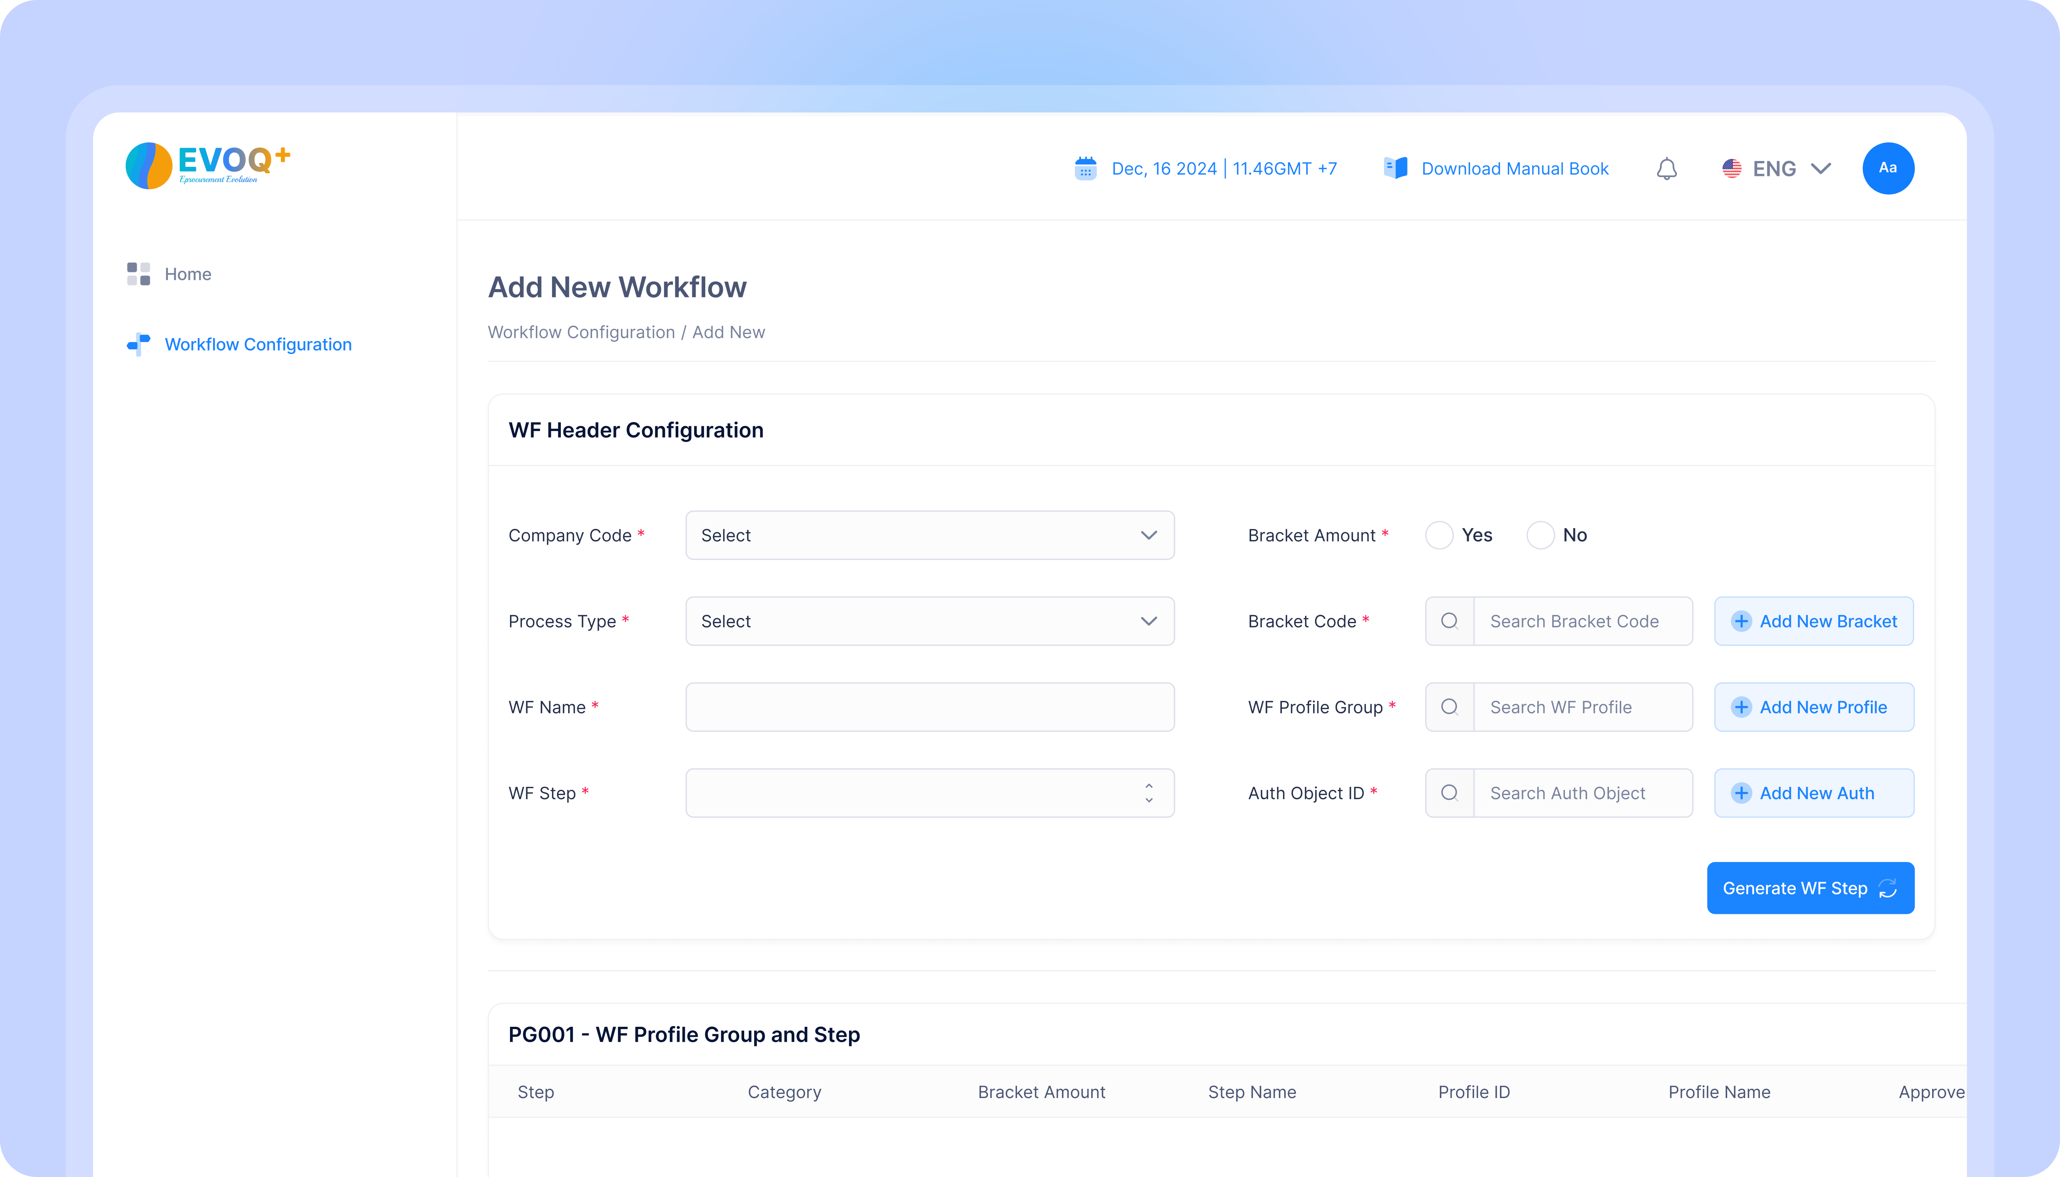Navigate to Home in the sidebar
This screenshot has height=1177, width=2060.
click(x=187, y=274)
